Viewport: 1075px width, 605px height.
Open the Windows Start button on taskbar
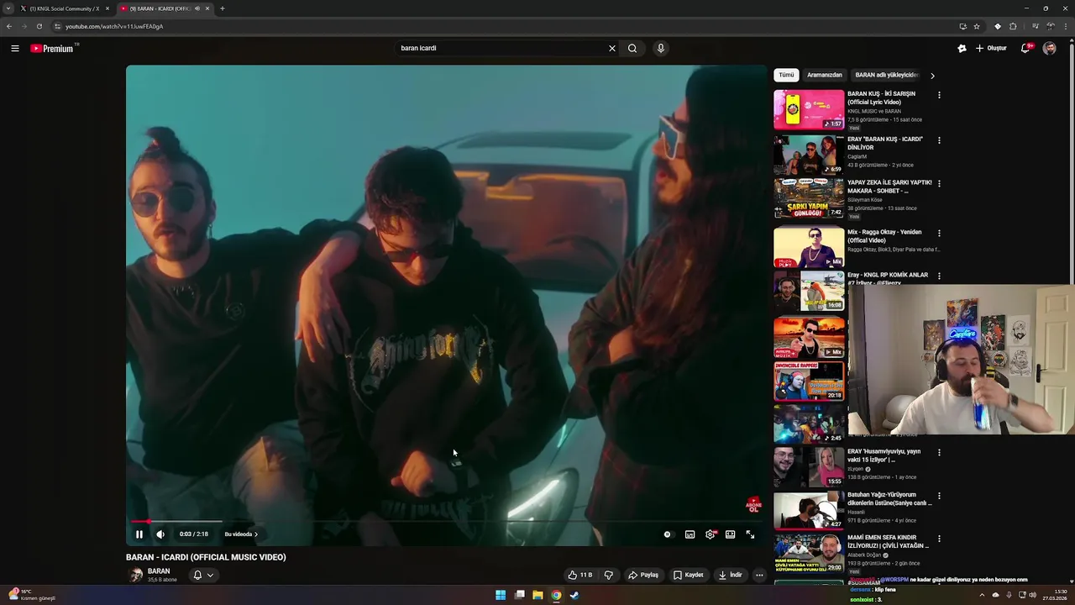click(x=501, y=595)
